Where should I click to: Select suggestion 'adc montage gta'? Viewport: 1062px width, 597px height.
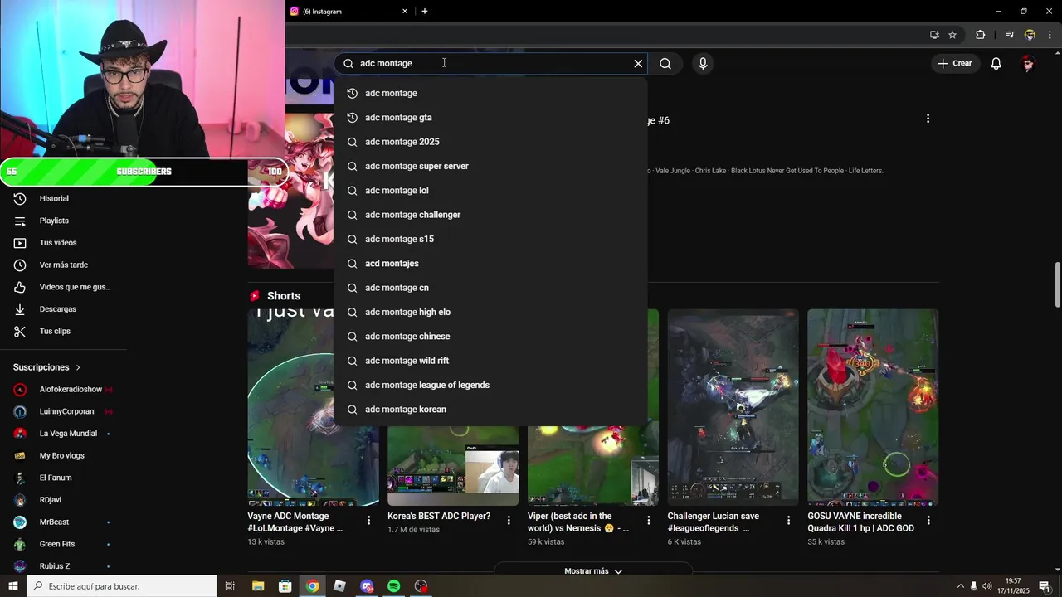tap(490, 117)
